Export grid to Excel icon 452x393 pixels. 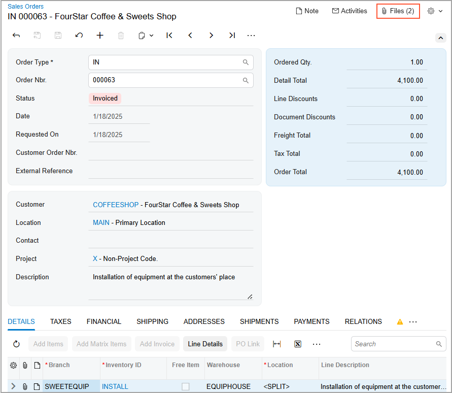point(298,344)
